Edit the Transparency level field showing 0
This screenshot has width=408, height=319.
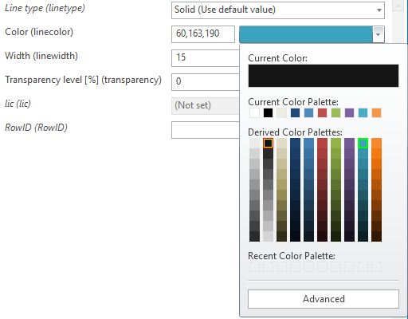[206, 81]
